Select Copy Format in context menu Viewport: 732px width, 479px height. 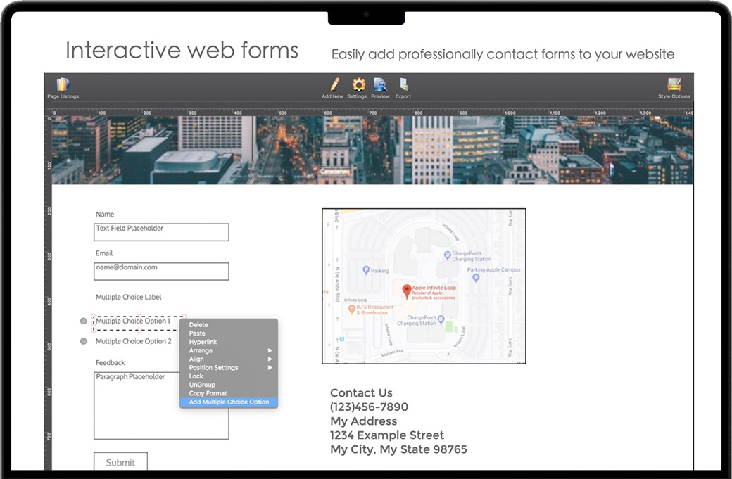tap(208, 393)
